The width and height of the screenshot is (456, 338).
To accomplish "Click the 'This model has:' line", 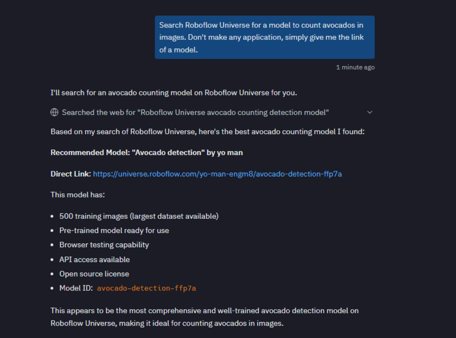I will [x=77, y=194].
